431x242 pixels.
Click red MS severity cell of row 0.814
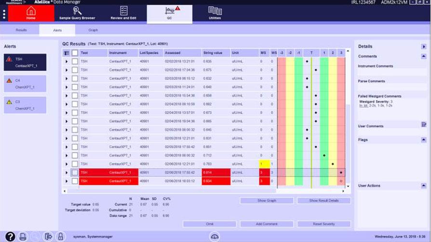[264, 173]
